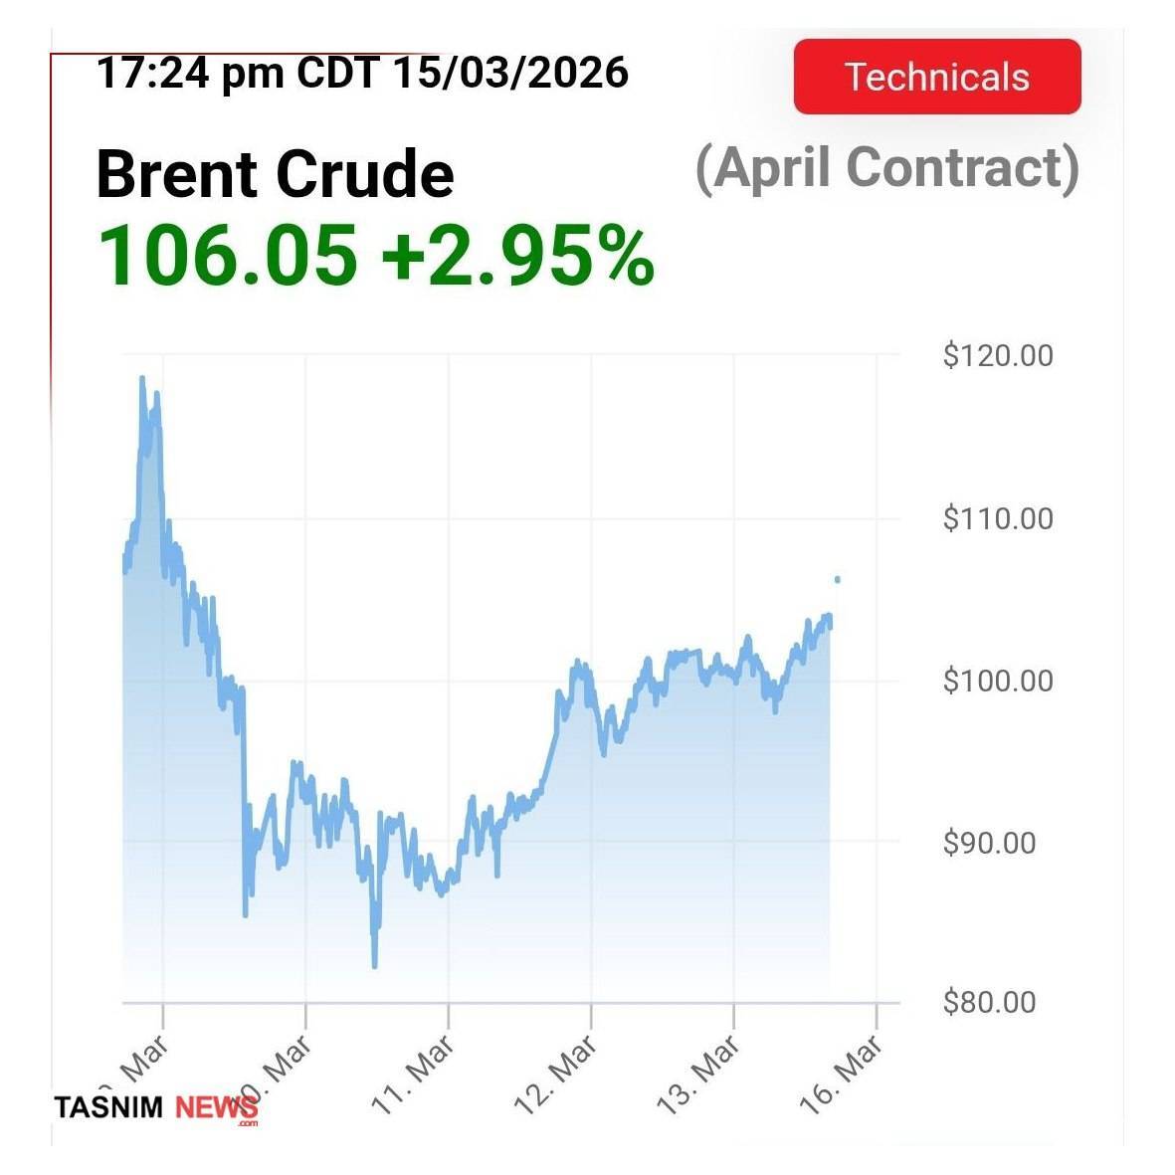This screenshot has width=1175, height=1175.
Task: Select the April Contract label
Action: click(x=886, y=167)
